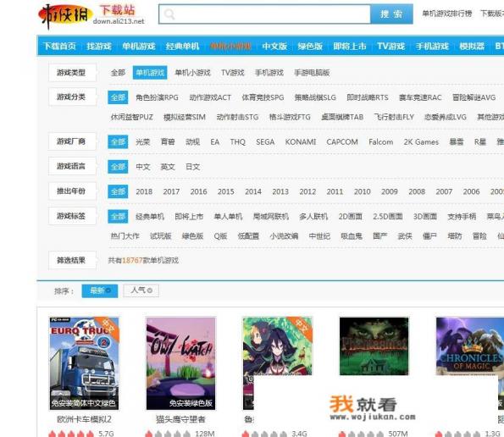Filter by 模拟经营SIM category
The height and width of the screenshot is (437, 504).
pos(185,117)
